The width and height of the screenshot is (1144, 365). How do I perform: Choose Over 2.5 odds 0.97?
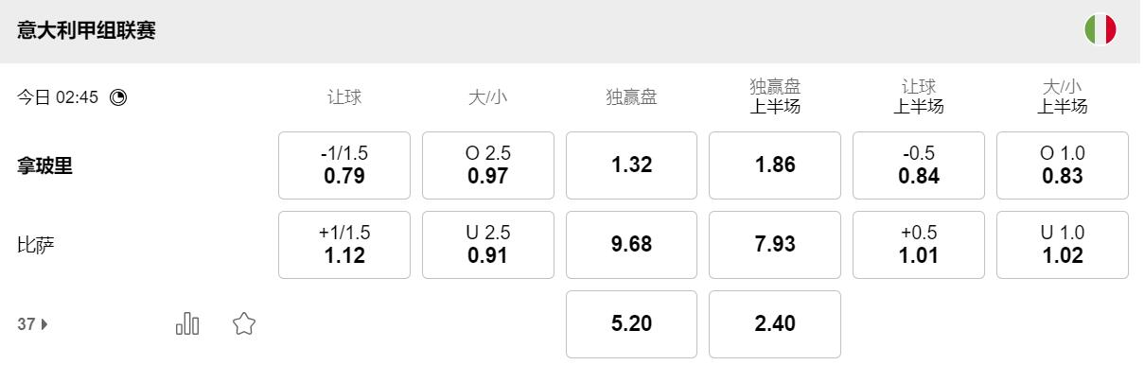click(x=488, y=165)
